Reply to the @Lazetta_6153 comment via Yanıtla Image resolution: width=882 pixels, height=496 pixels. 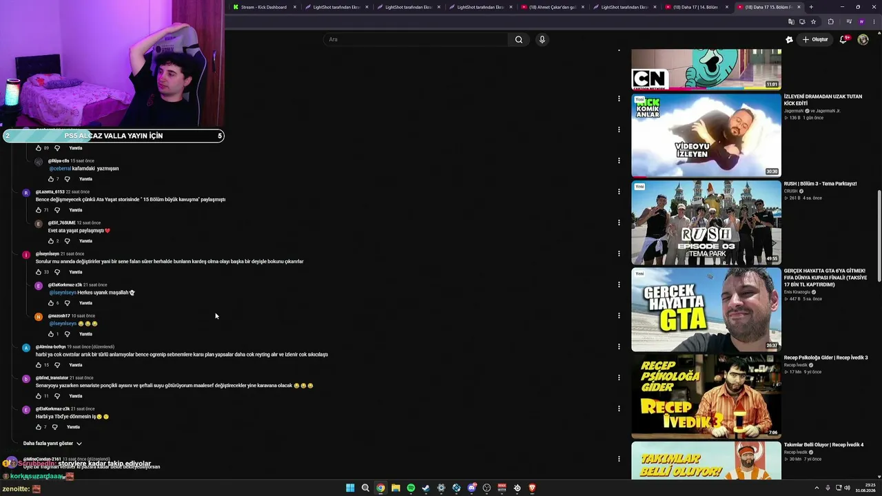pos(76,210)
